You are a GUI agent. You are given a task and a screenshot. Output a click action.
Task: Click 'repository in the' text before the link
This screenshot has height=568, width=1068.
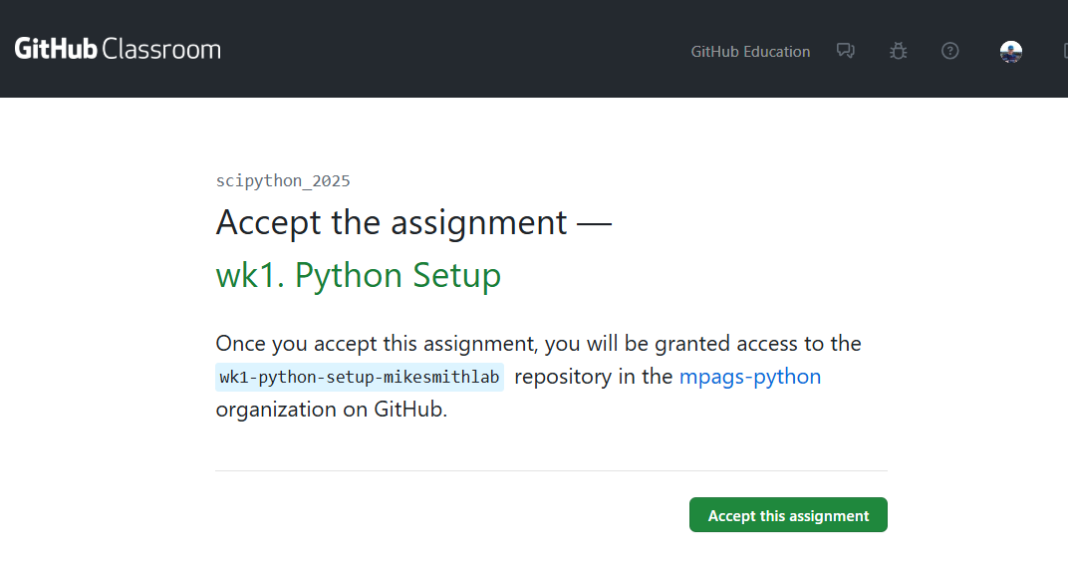(x=593, y=377)
